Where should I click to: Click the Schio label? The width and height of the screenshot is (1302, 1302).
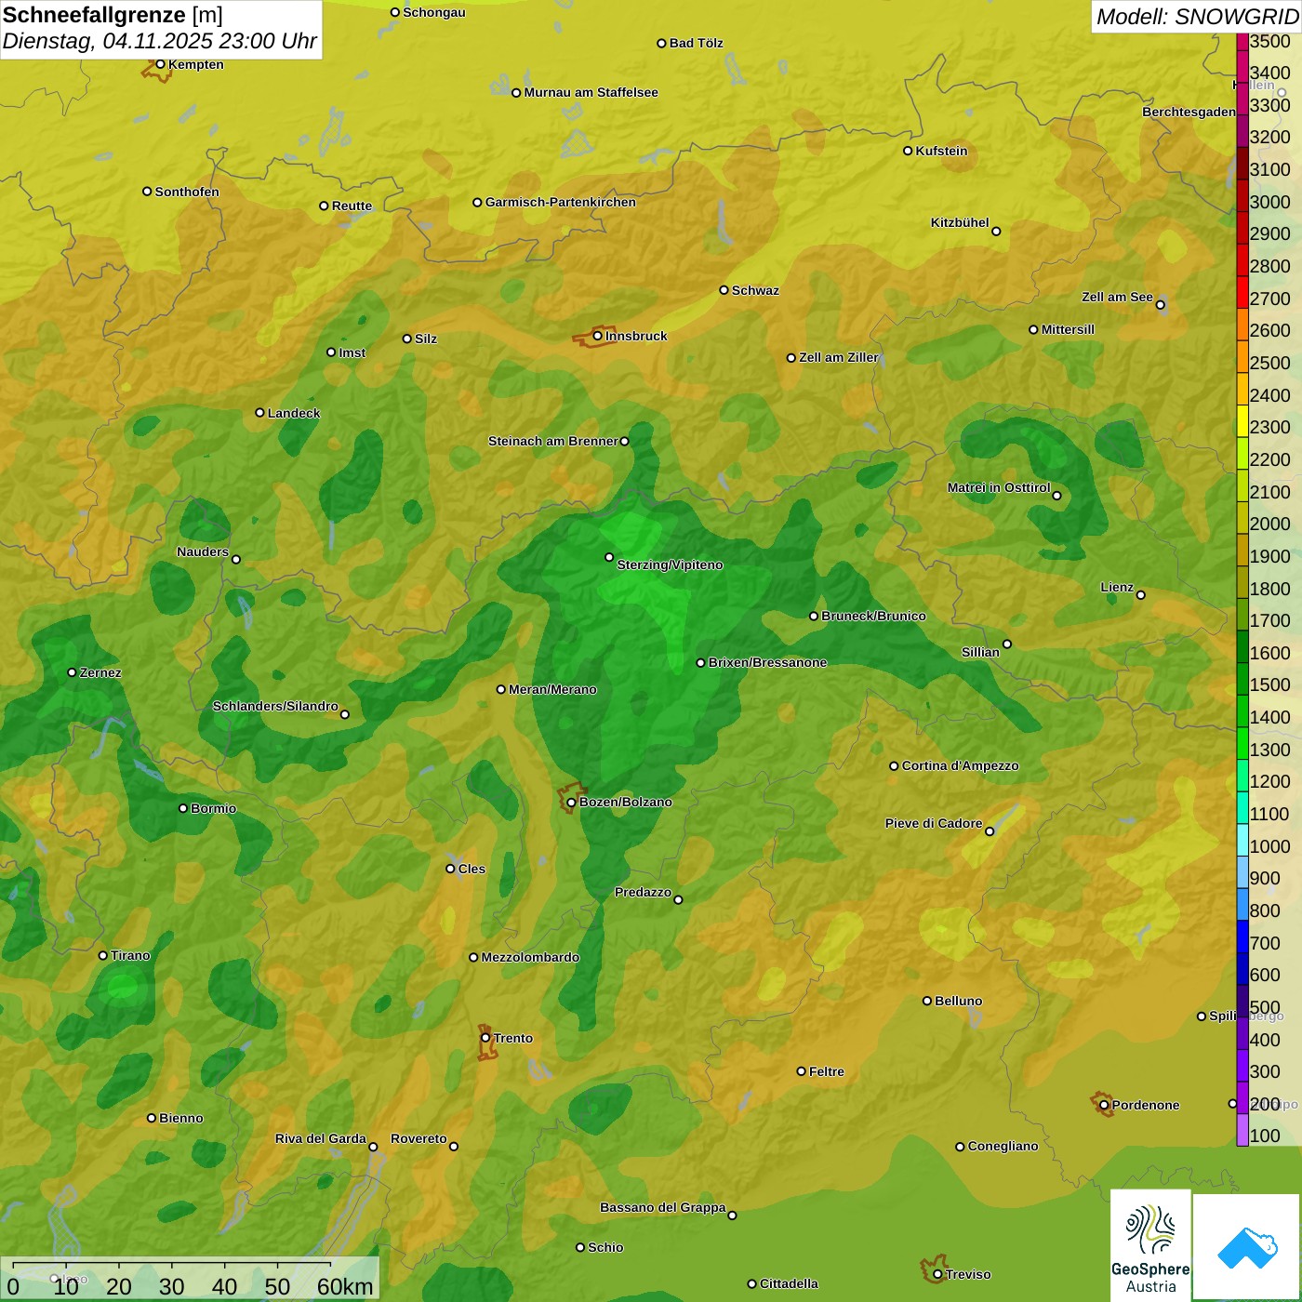click(x=606, y=1247)
